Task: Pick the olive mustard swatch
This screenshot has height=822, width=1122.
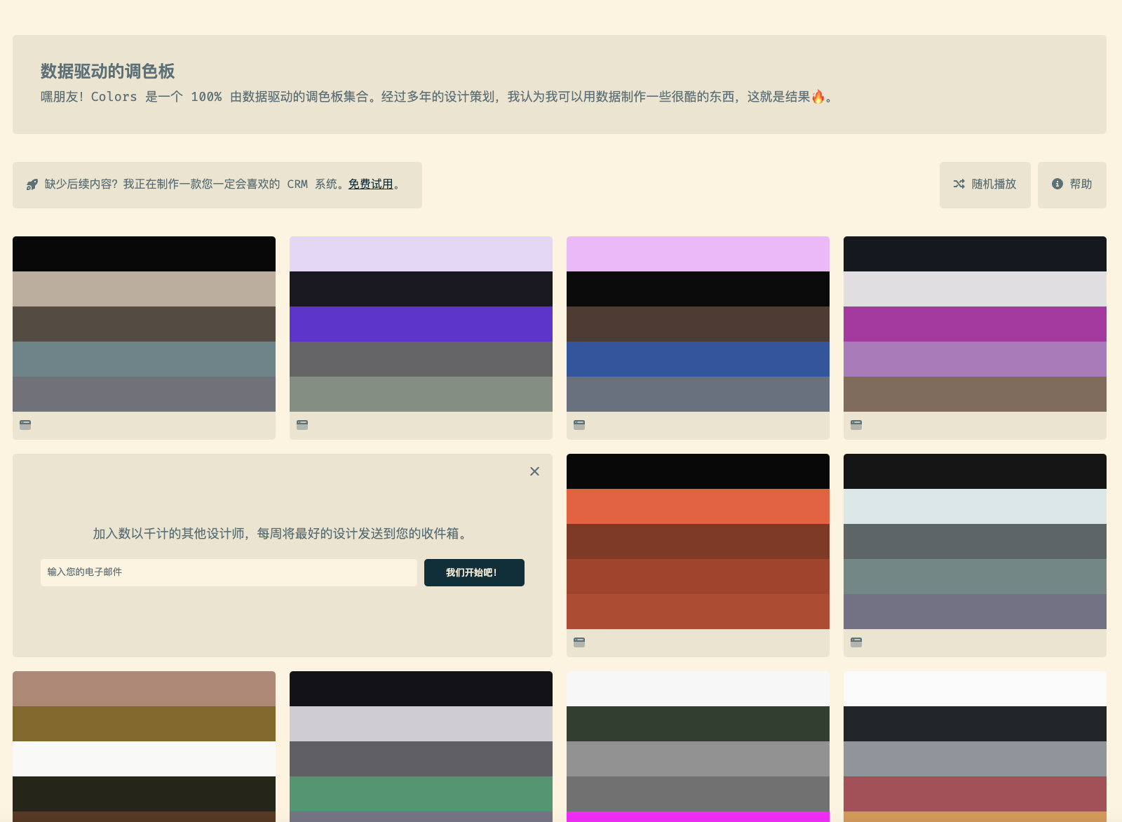Action: (x=144, y=724)
